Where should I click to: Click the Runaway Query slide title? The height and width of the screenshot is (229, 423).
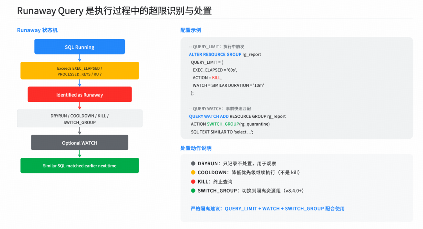tap(114, 11)
